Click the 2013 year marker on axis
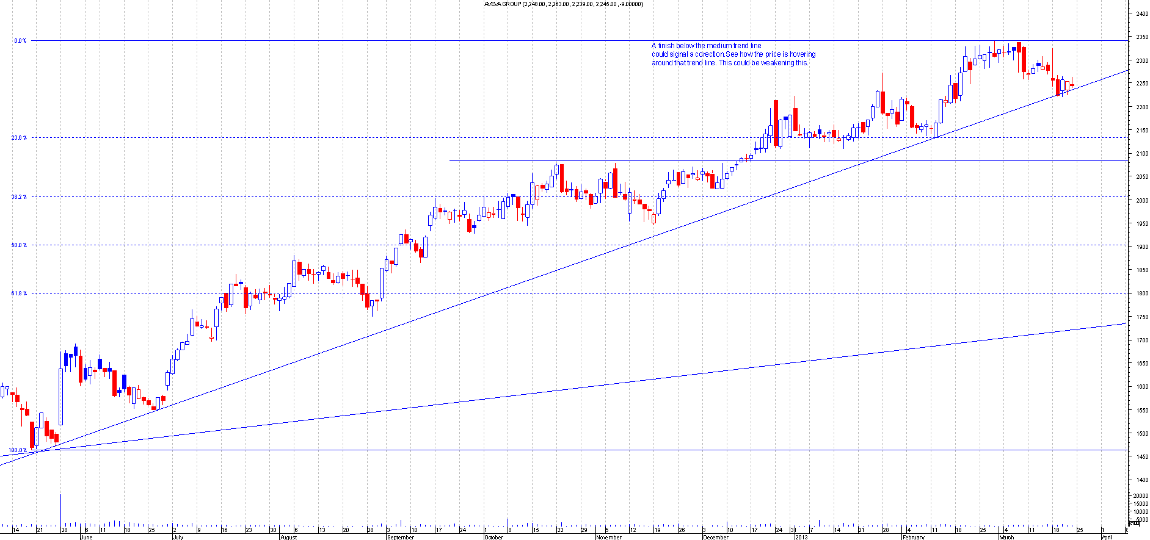The height and width of the screenshot is (540, 1150). tap(801, 538)
